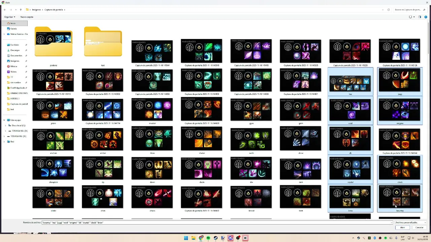Select Descargas in quick access

15,50
